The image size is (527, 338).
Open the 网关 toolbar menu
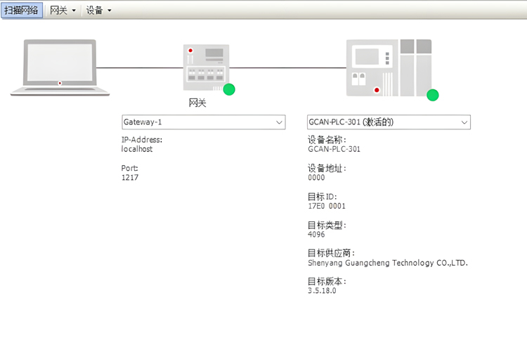[63, 11]
